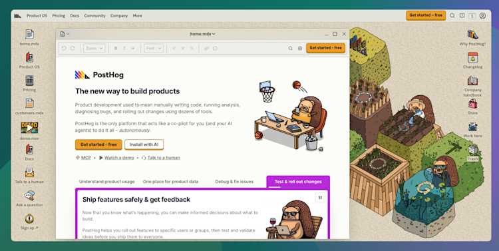Minimize the home.mdx window

coord(326,34)
